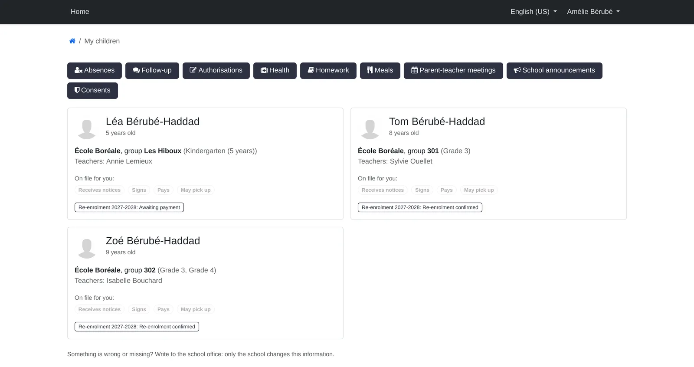Click the My children breadcrumb text

click(x=102, y=41)
